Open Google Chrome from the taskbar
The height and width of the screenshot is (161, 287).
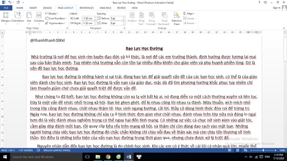(108, 157)
